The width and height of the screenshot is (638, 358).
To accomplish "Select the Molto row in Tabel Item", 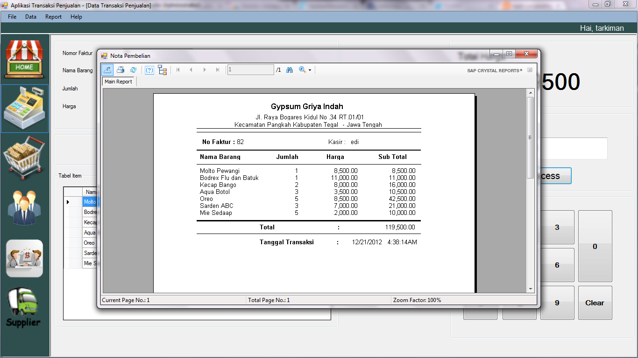I will pyautogui.click(x=81, y=202).
